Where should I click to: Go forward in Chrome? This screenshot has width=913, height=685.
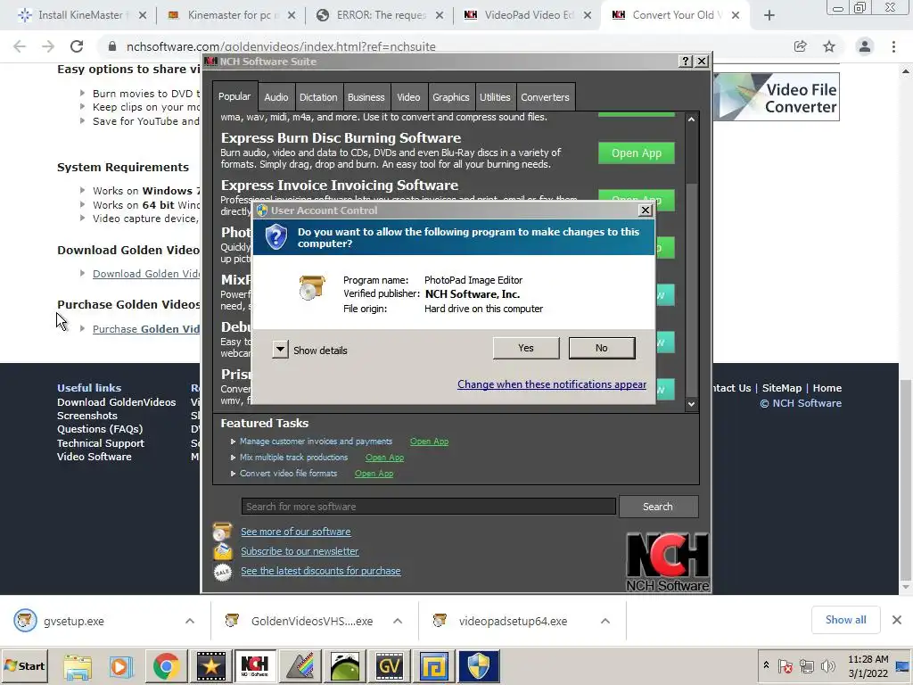coord(48,46)
